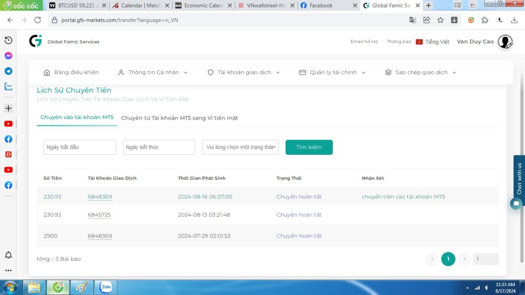Click the Global Femic Services logo
525x295 pixels.
35,41
